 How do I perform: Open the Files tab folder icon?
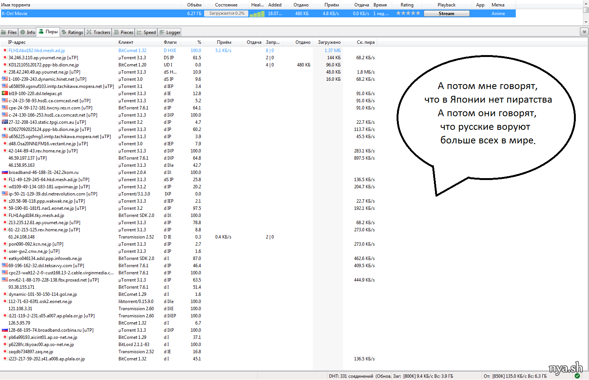pos(4,32)
